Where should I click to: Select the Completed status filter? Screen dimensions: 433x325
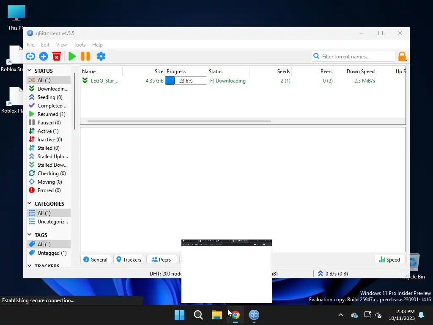pos(49,105)
